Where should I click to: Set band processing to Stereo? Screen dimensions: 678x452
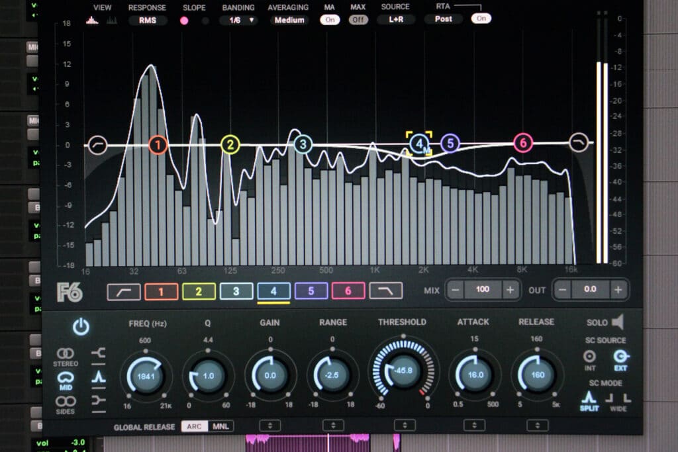[66, 357]
